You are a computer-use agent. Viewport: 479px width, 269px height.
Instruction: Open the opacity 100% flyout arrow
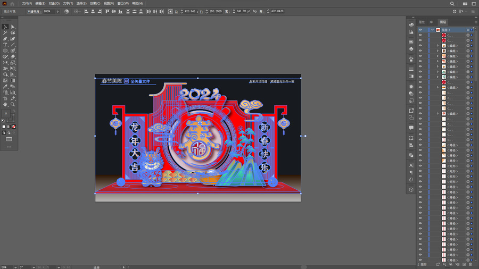point(57,11)
